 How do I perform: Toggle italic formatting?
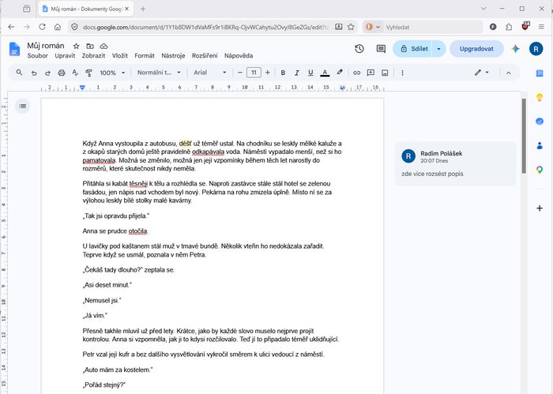click(x=296, y=73)
